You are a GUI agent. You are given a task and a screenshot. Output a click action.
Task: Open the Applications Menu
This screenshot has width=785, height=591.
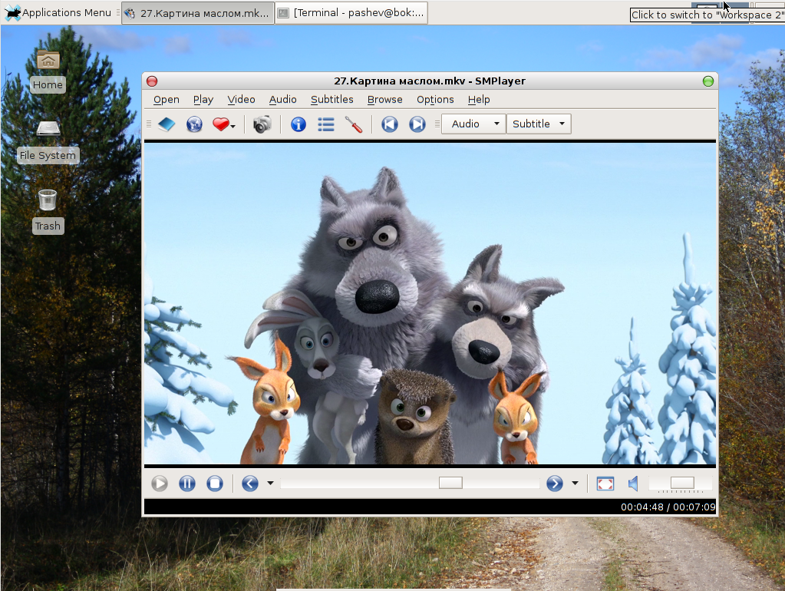click(60, 12)
